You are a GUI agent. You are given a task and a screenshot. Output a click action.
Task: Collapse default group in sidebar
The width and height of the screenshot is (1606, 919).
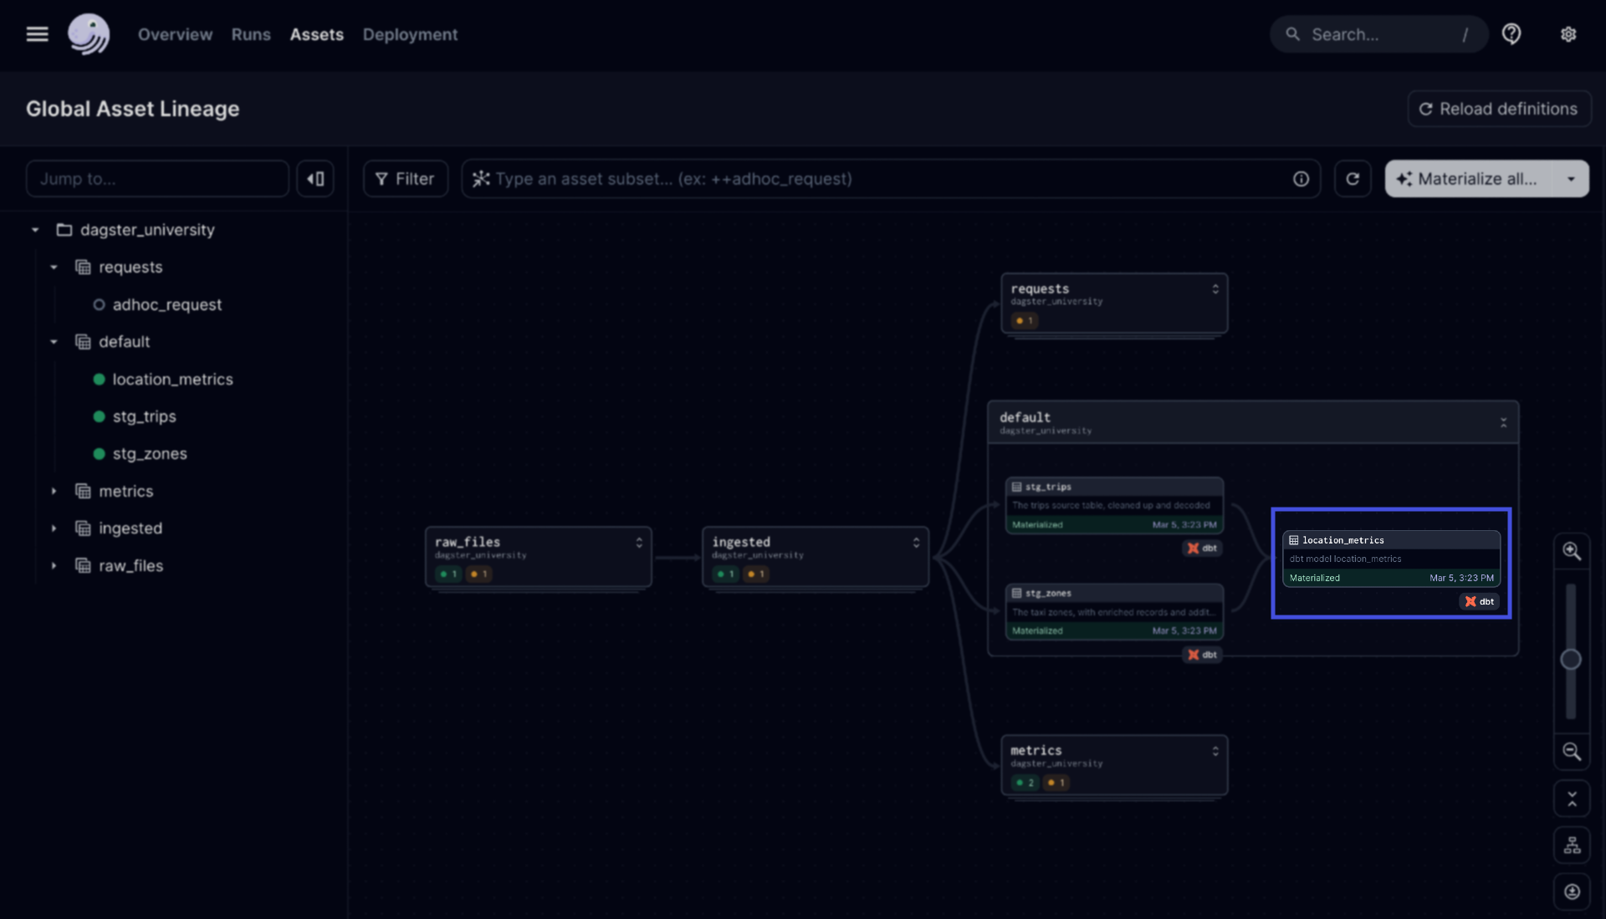(x=54, y=342)
